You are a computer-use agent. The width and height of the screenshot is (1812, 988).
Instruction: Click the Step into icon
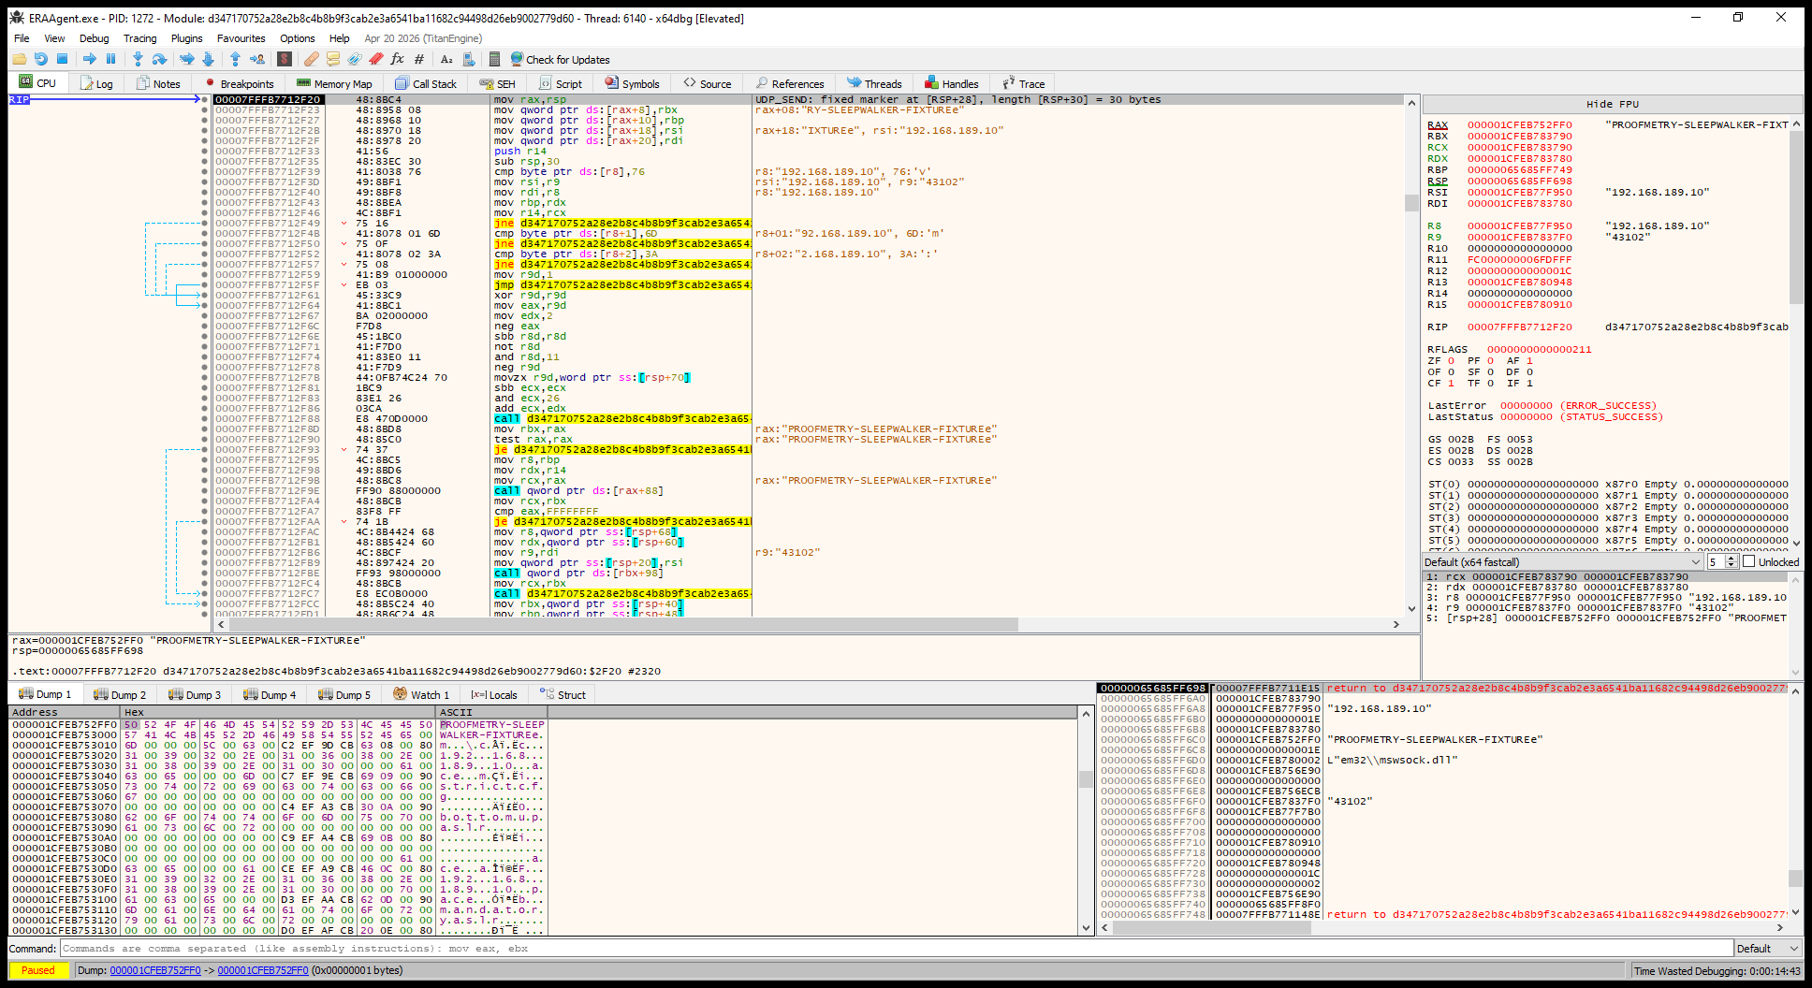point(138,59)
